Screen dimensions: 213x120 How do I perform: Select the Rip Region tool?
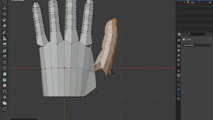(5, 109)
